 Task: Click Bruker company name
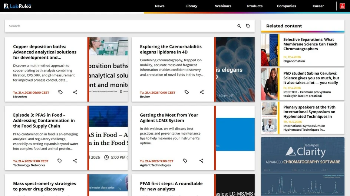[145, 97]
